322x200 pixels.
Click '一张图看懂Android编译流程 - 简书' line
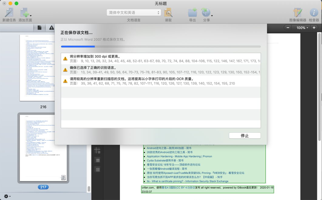(167, 168)
